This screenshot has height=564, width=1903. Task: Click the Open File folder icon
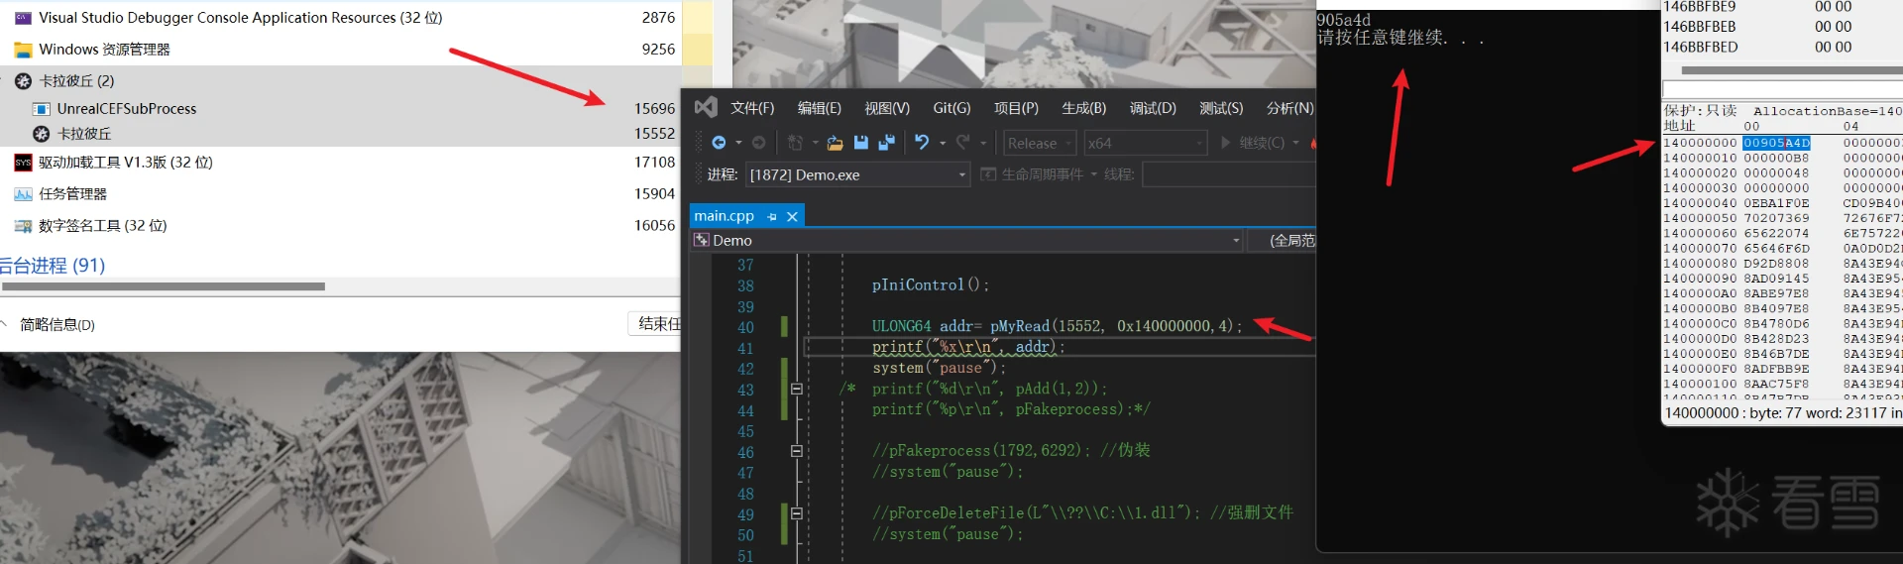[836, 143]
